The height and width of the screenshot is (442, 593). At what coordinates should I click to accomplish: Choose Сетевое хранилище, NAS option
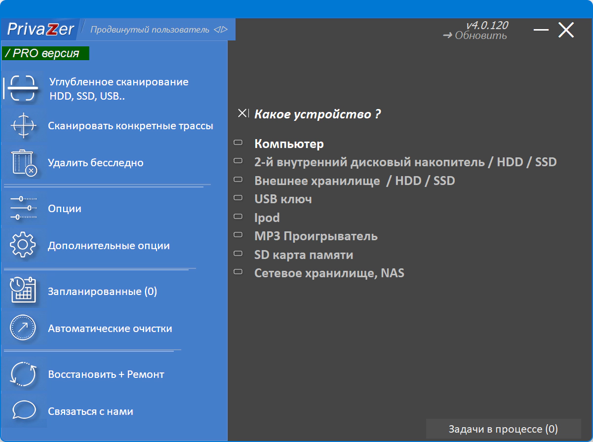point(329,273)
